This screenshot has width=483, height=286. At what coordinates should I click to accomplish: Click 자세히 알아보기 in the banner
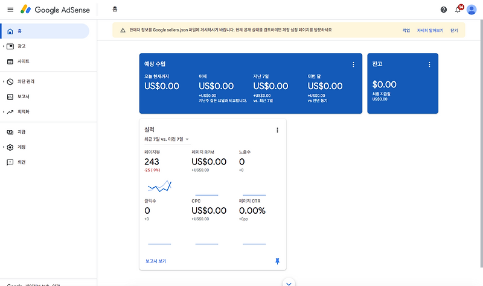(x=430, y=31)
